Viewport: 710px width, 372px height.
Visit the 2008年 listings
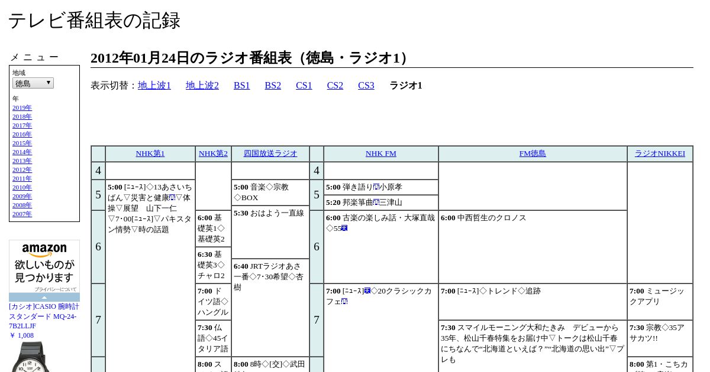tap(22, 205)
